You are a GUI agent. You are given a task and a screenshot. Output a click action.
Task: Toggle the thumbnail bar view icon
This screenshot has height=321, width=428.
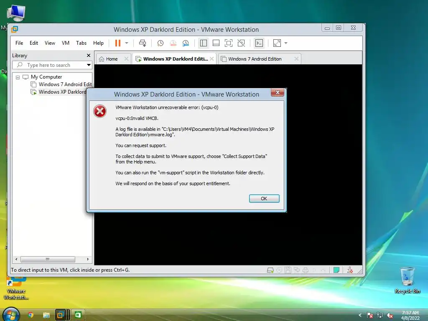click(216, 43)
